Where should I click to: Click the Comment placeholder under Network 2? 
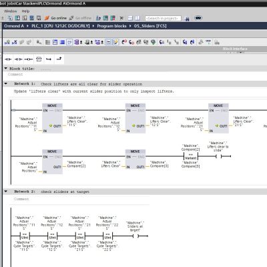[21, 199]
